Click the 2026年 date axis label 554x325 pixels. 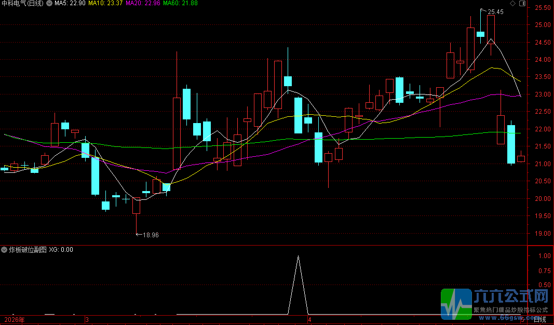15,320
